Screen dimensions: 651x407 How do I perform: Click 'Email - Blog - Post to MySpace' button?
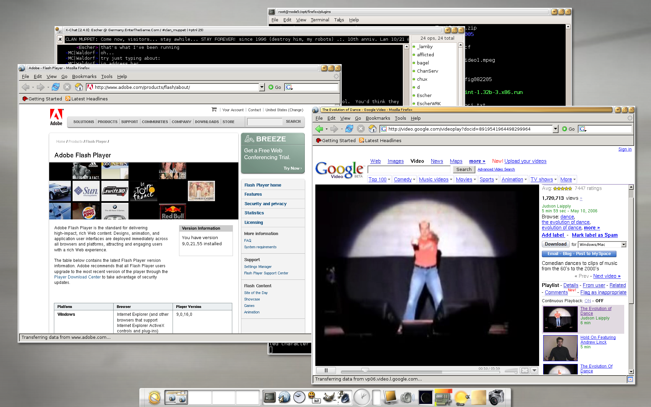click(x=579, y=254)
